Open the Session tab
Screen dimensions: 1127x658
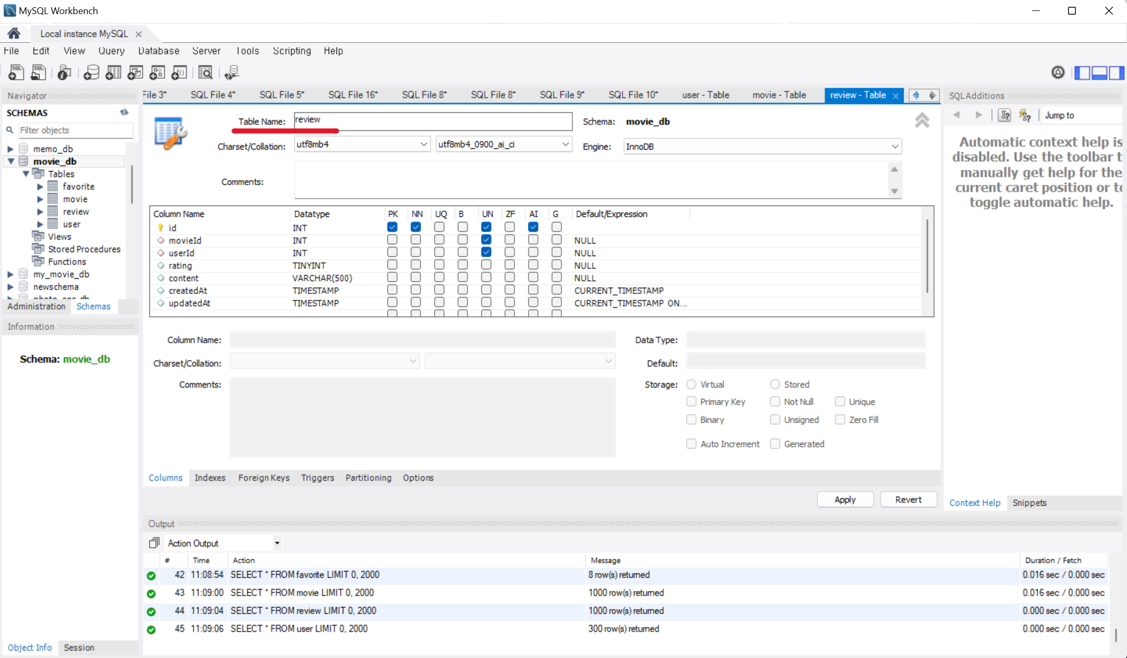pyautogui.click(x=79, y=648)
